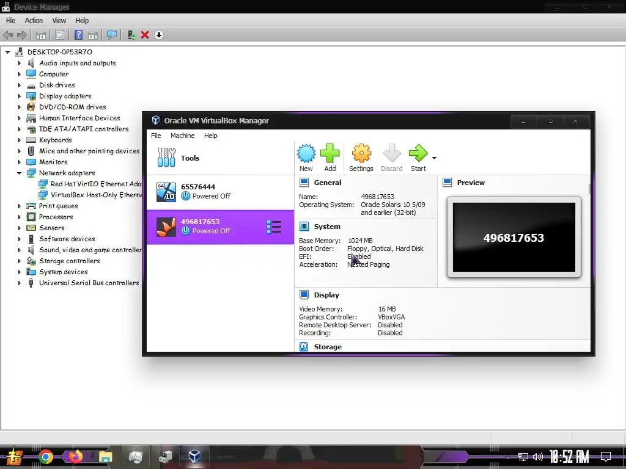The height and width of the screenshot is (469, 626).
Task: Click the blue Help question-mark toolbar icon
Action: click(x=79, y=35)
